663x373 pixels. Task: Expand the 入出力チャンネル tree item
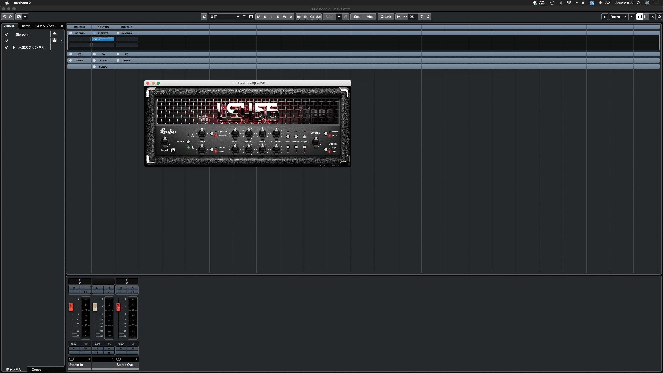click(x=13, y=47)
